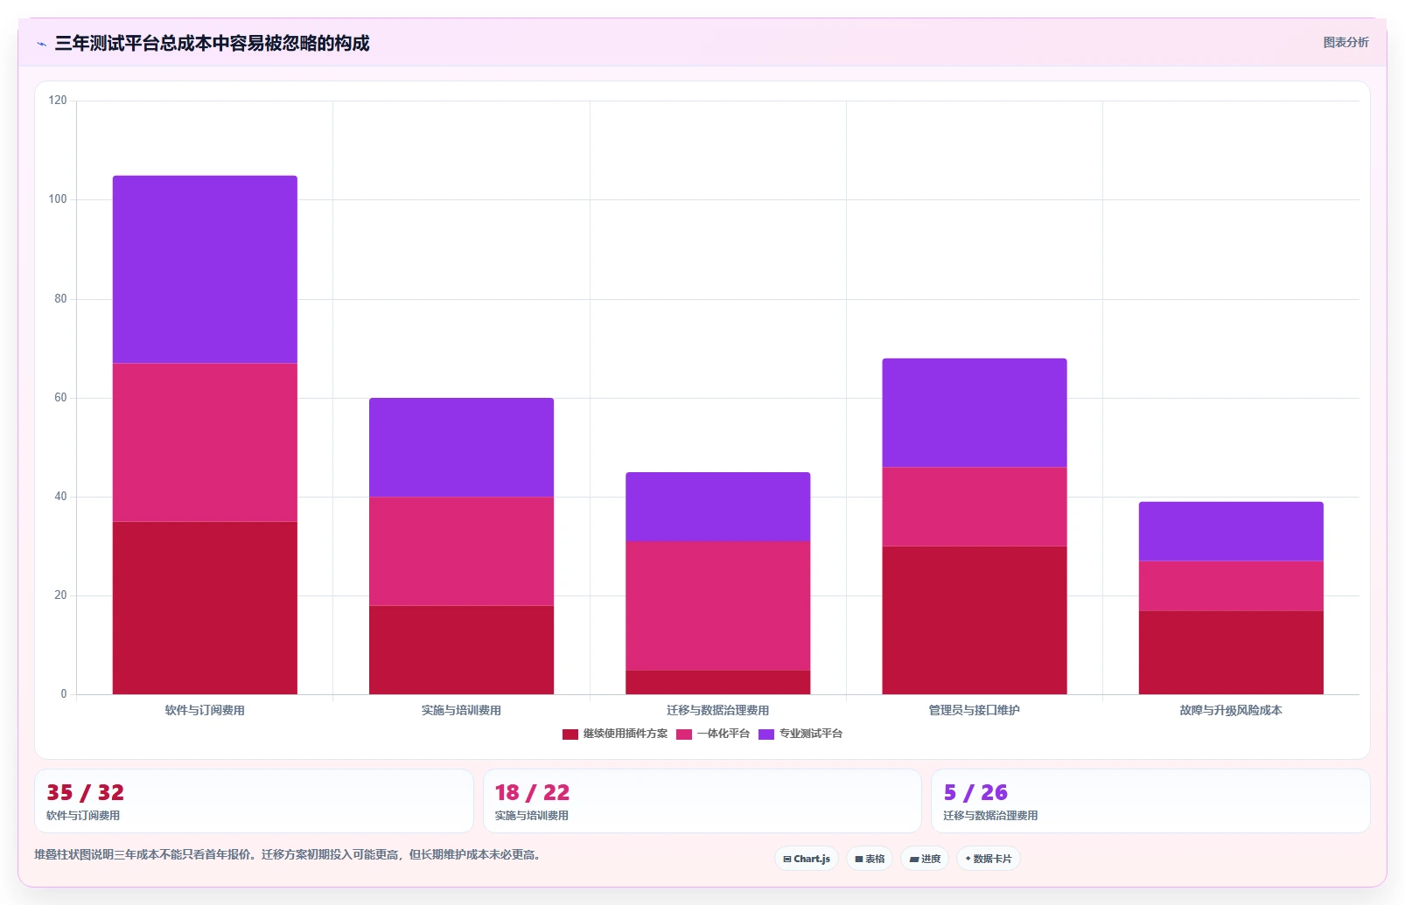Viewport: 1405px width, 905px height.
Task: Click the 实施与培训费用 x-axis label
Action: point(461,711)
